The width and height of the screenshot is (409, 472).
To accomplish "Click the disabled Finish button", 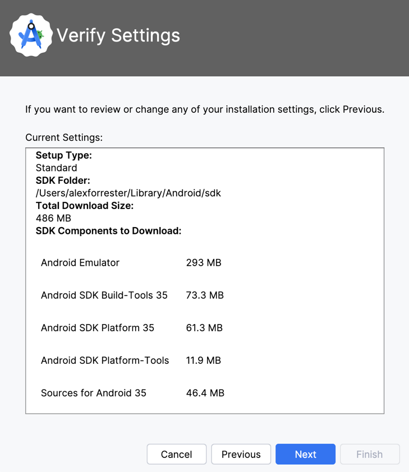I will coord(369,454).
